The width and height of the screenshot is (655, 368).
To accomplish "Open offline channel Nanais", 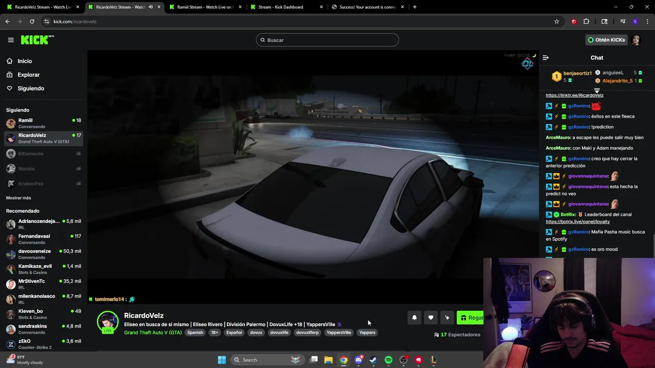I will click(x=43, y=169).
